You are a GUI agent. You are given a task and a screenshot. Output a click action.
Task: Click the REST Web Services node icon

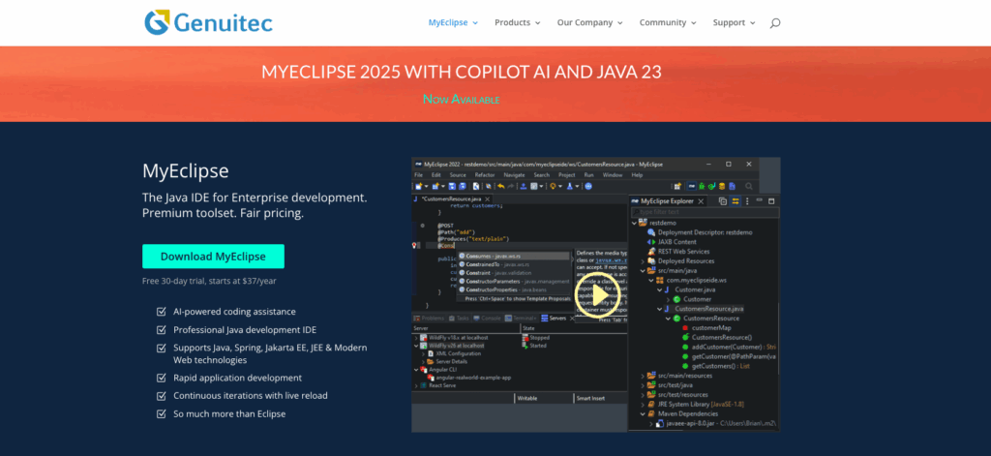pyautogui.click(x=651, y=251)
